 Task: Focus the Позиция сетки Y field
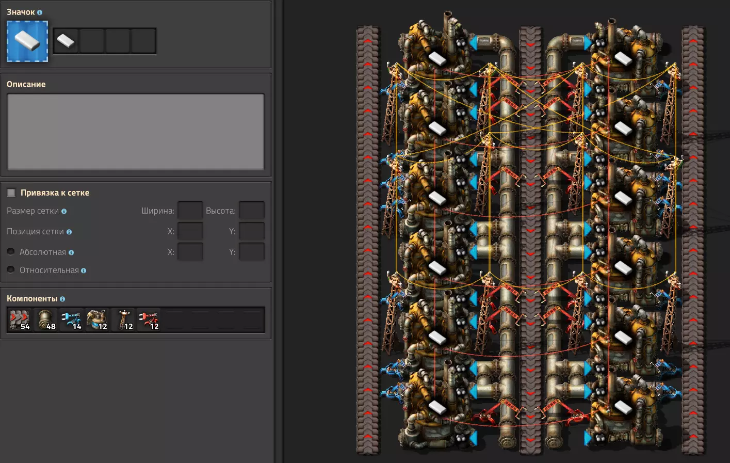tap(252, 231)
